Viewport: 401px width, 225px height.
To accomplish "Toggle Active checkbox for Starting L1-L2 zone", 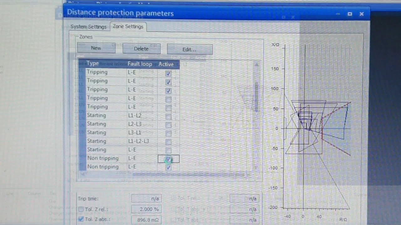I will [x=169, y=117].
